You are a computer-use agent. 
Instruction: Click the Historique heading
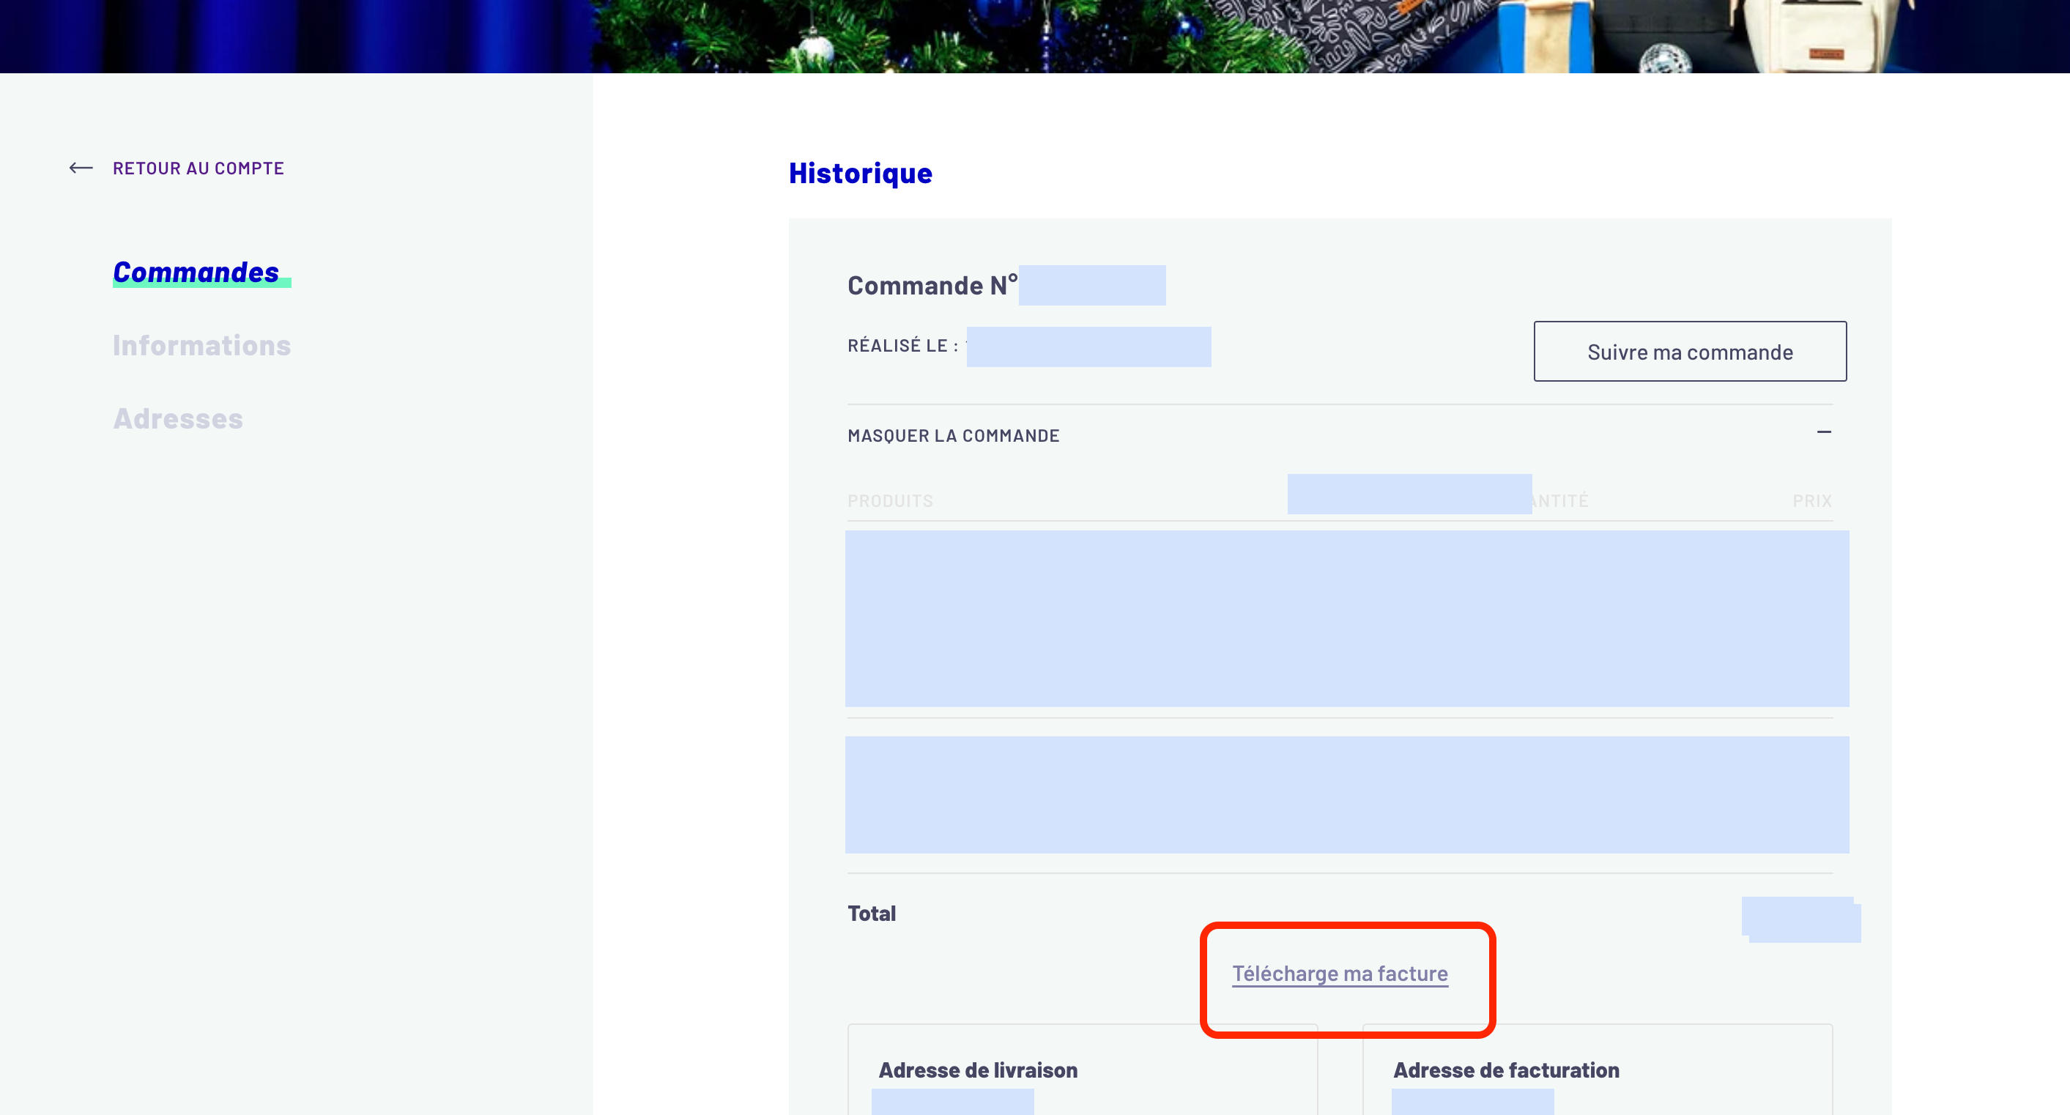860,173
